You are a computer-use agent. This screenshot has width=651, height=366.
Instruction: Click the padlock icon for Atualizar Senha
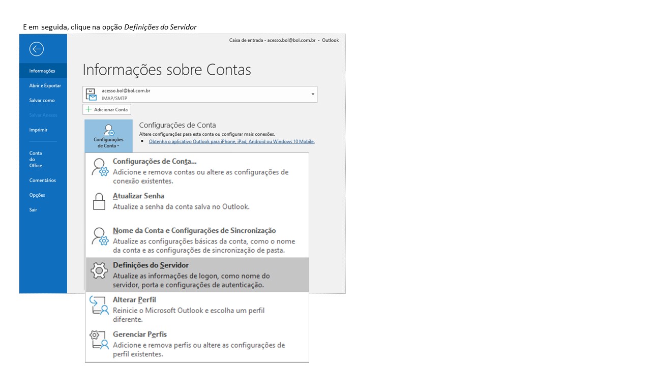click(99, 201)
